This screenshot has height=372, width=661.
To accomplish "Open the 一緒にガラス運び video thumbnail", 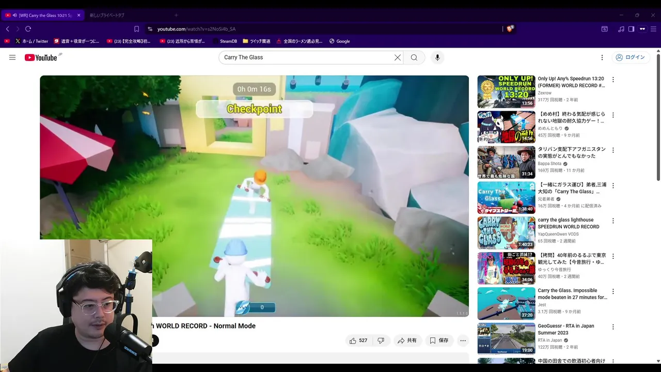I will click(506, 197).
